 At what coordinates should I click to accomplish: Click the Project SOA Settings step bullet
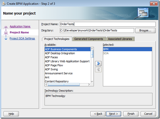coord(6,39)
